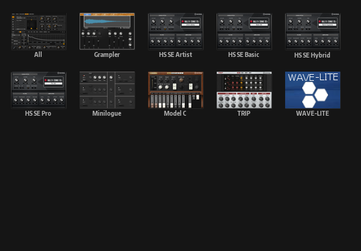Click the "TRIP" label text

[x=244, y=113]
